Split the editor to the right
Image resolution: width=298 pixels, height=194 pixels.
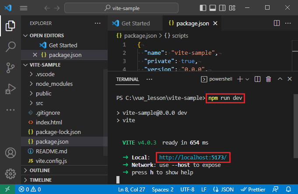pos(277,23)
